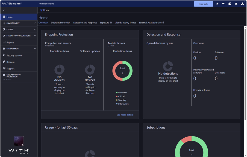Click the Subscriptions donut chart

coord(191,146)
